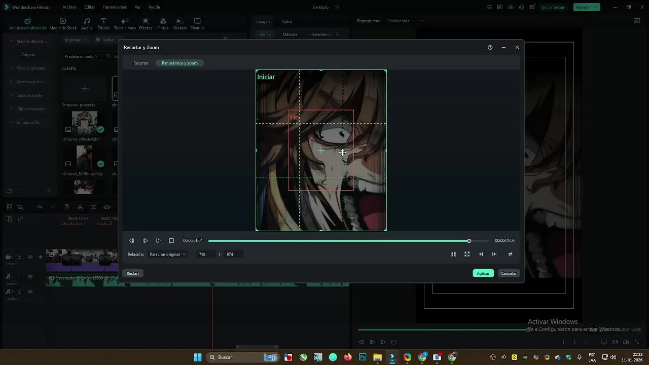Lock the Audio 2 track

20,292
